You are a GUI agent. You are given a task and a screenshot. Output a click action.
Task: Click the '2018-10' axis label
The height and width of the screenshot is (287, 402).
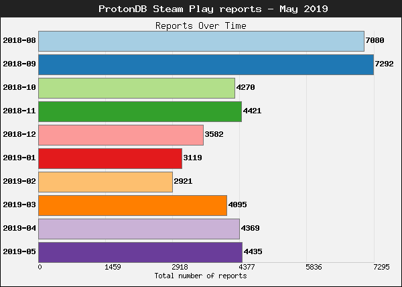click(x=19, y=87)
